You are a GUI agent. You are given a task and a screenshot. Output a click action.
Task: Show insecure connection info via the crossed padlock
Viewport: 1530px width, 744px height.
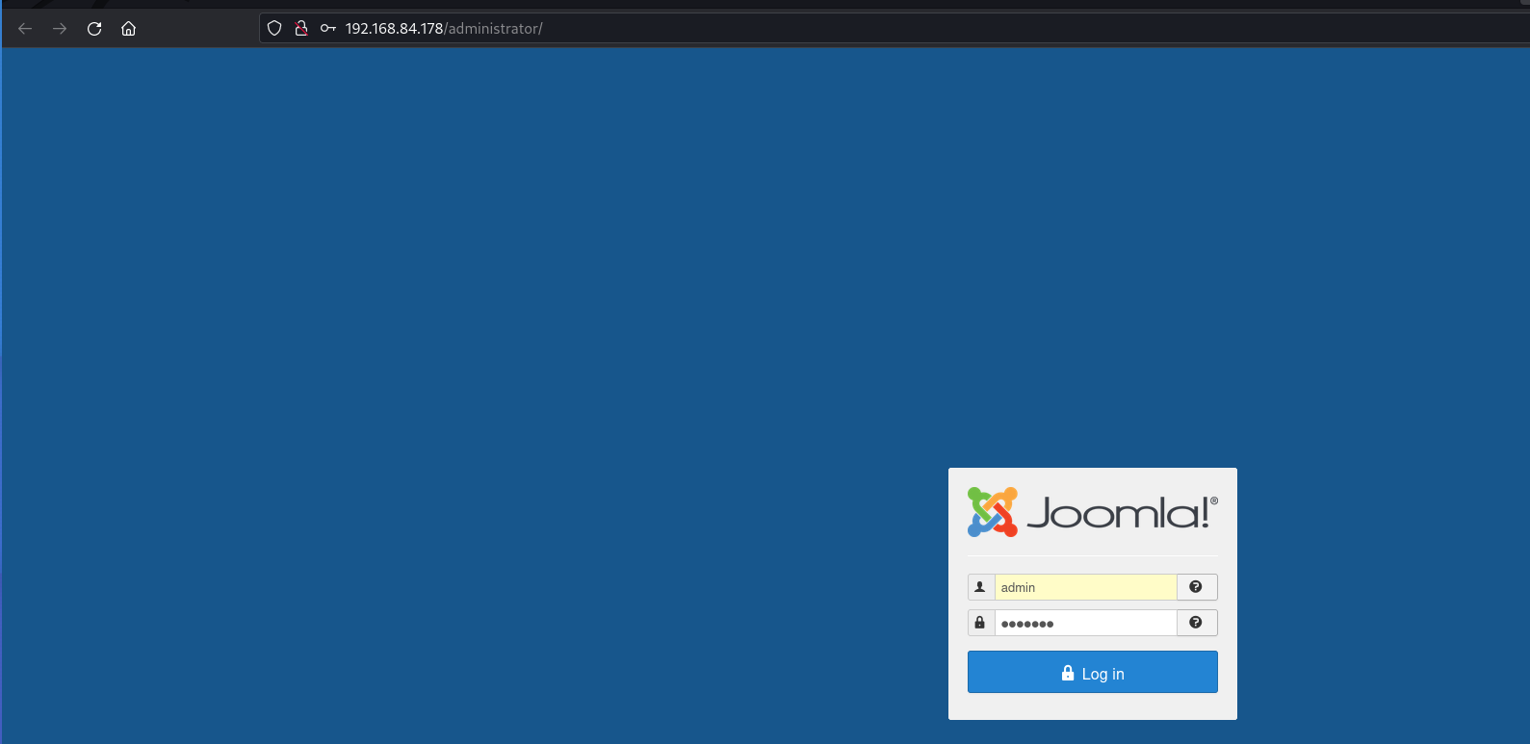click(301, 29)
